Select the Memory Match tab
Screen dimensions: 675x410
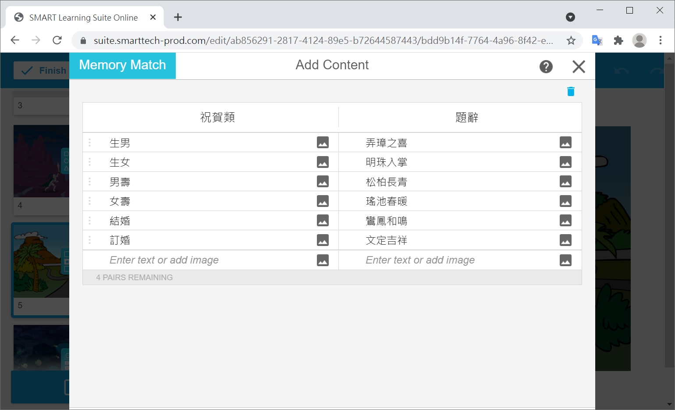click(x=123, y=65)
